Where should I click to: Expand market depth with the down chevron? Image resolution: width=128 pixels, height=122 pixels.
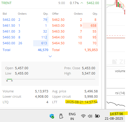pos(50,56)
